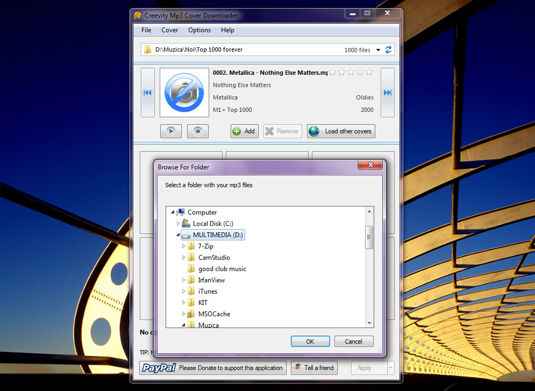Click the album M1+ Top 1000
The image size is (535, 391).
(x=232, y=110)
